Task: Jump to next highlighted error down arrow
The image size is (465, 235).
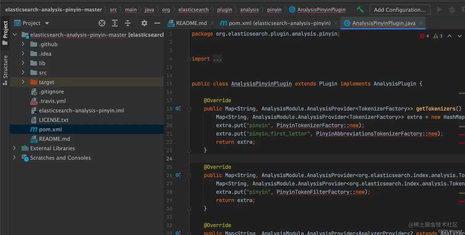Action: point(459,36)
